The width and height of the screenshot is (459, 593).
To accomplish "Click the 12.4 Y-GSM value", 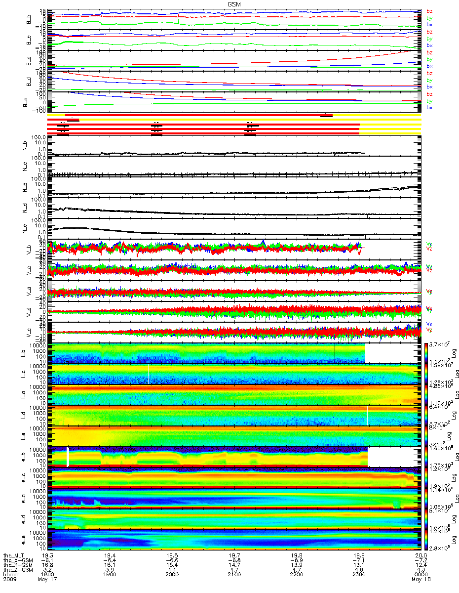I will point(421,564).
